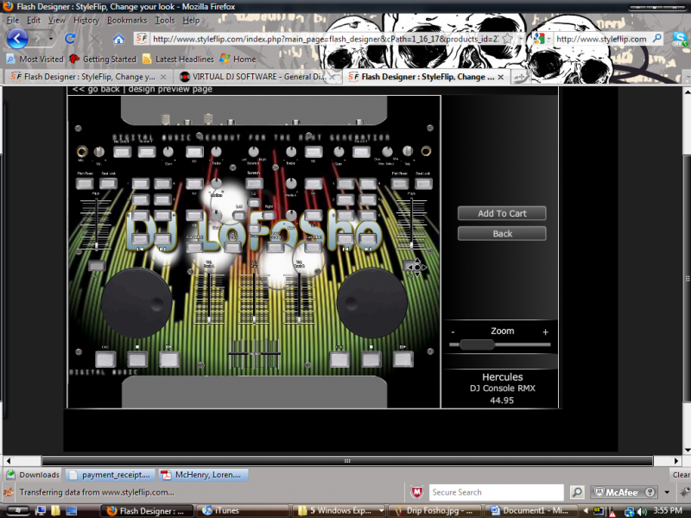Viewport: 691px width, 518px height.
Task: Click the McAfee shield icon in the status bar
Action: point(416,492)
